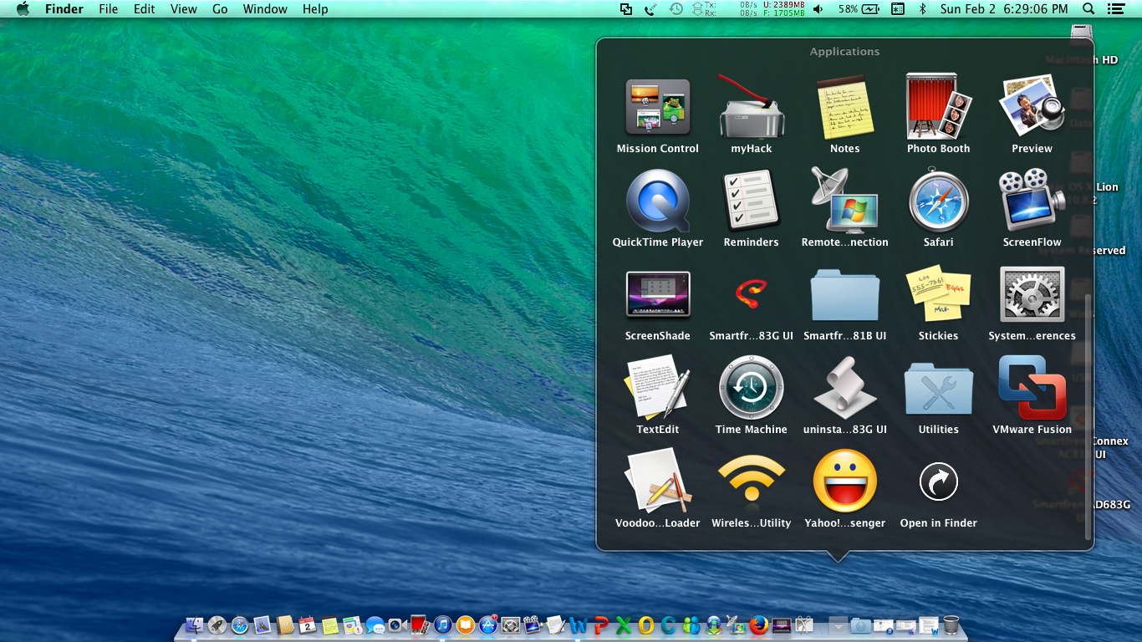Open the Utilities folder
1142x642 pixels.
(x=939, y=388)
